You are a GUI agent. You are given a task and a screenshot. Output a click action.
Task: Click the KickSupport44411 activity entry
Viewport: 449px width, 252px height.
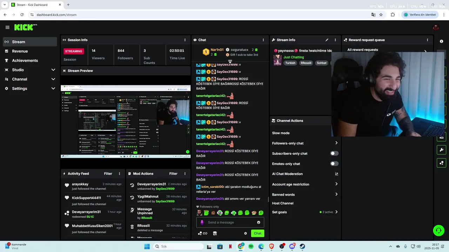coord(93,200)
